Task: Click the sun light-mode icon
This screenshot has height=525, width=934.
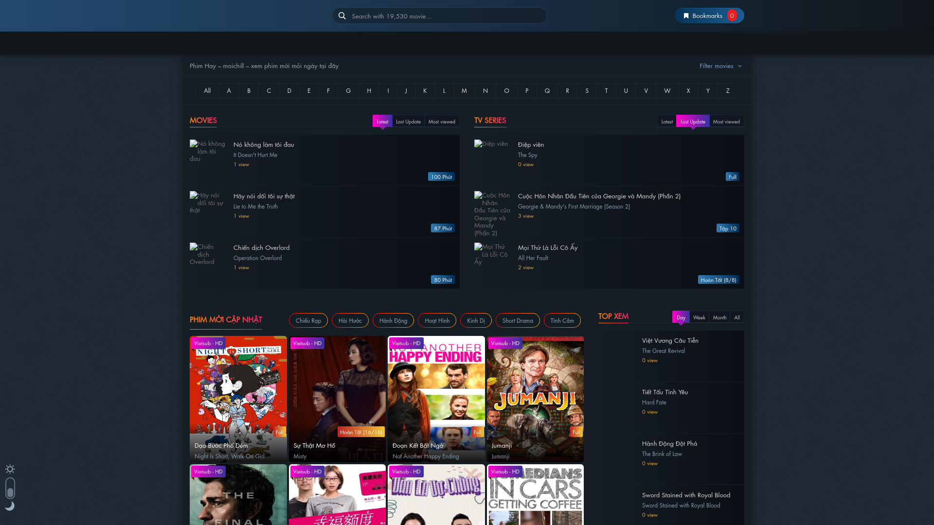Action: tap(10, 469)
